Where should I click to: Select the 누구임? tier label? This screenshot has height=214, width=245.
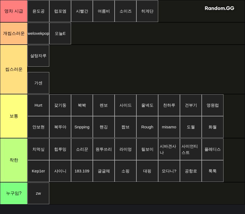coord(14,193)
